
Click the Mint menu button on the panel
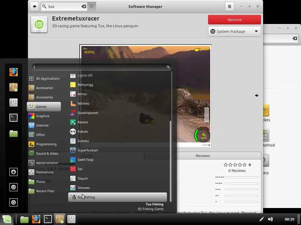7,219
